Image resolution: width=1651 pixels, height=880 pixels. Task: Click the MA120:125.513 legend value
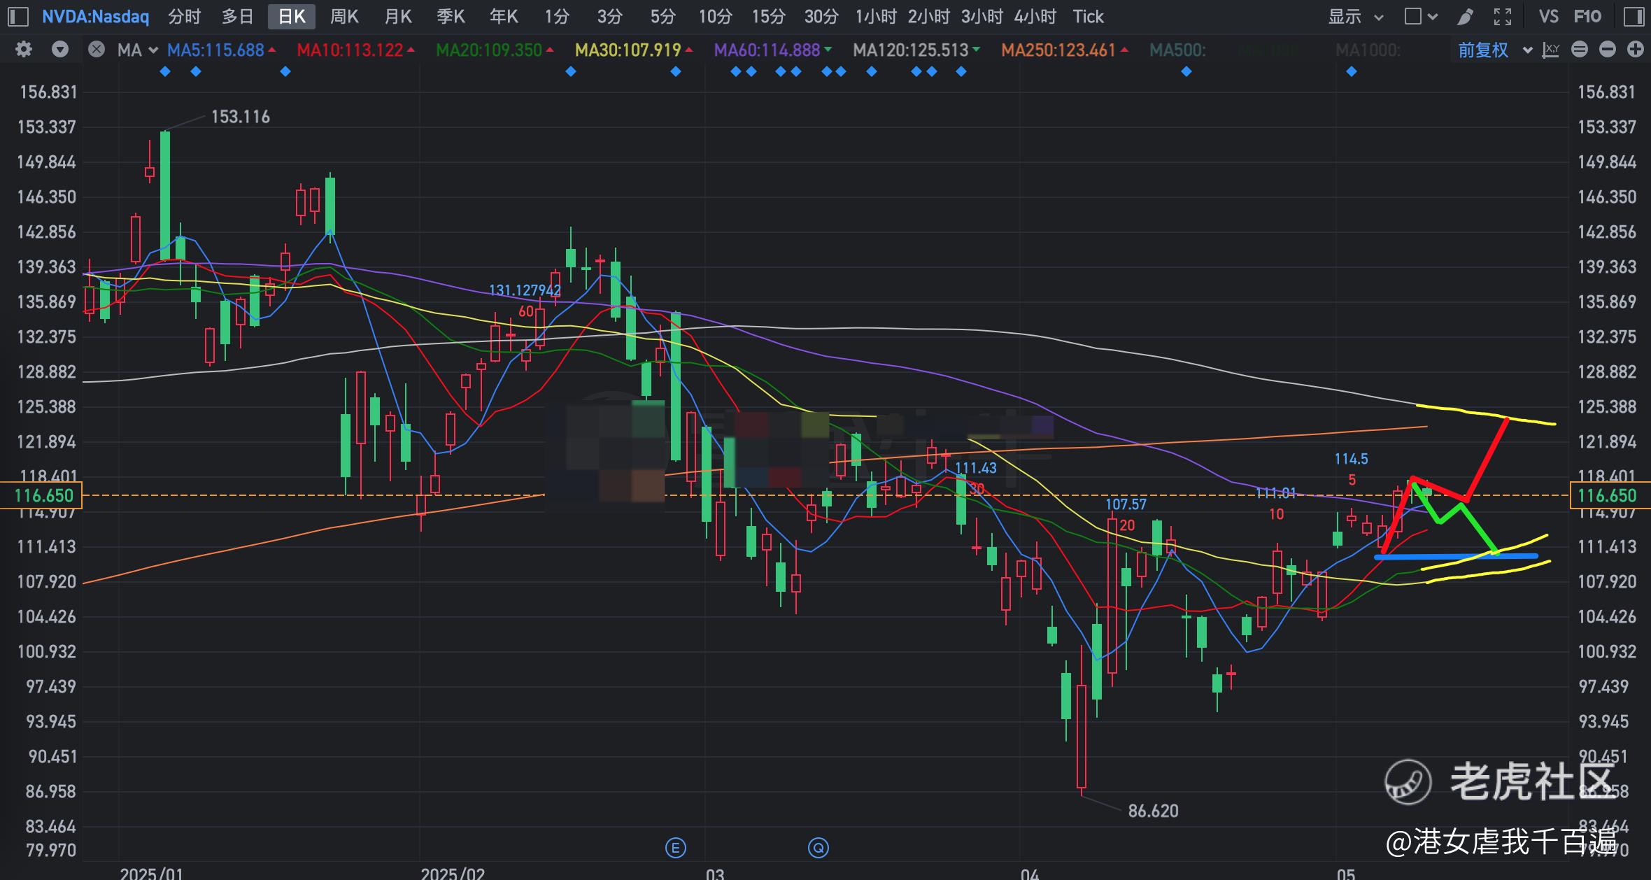(911, 50)
